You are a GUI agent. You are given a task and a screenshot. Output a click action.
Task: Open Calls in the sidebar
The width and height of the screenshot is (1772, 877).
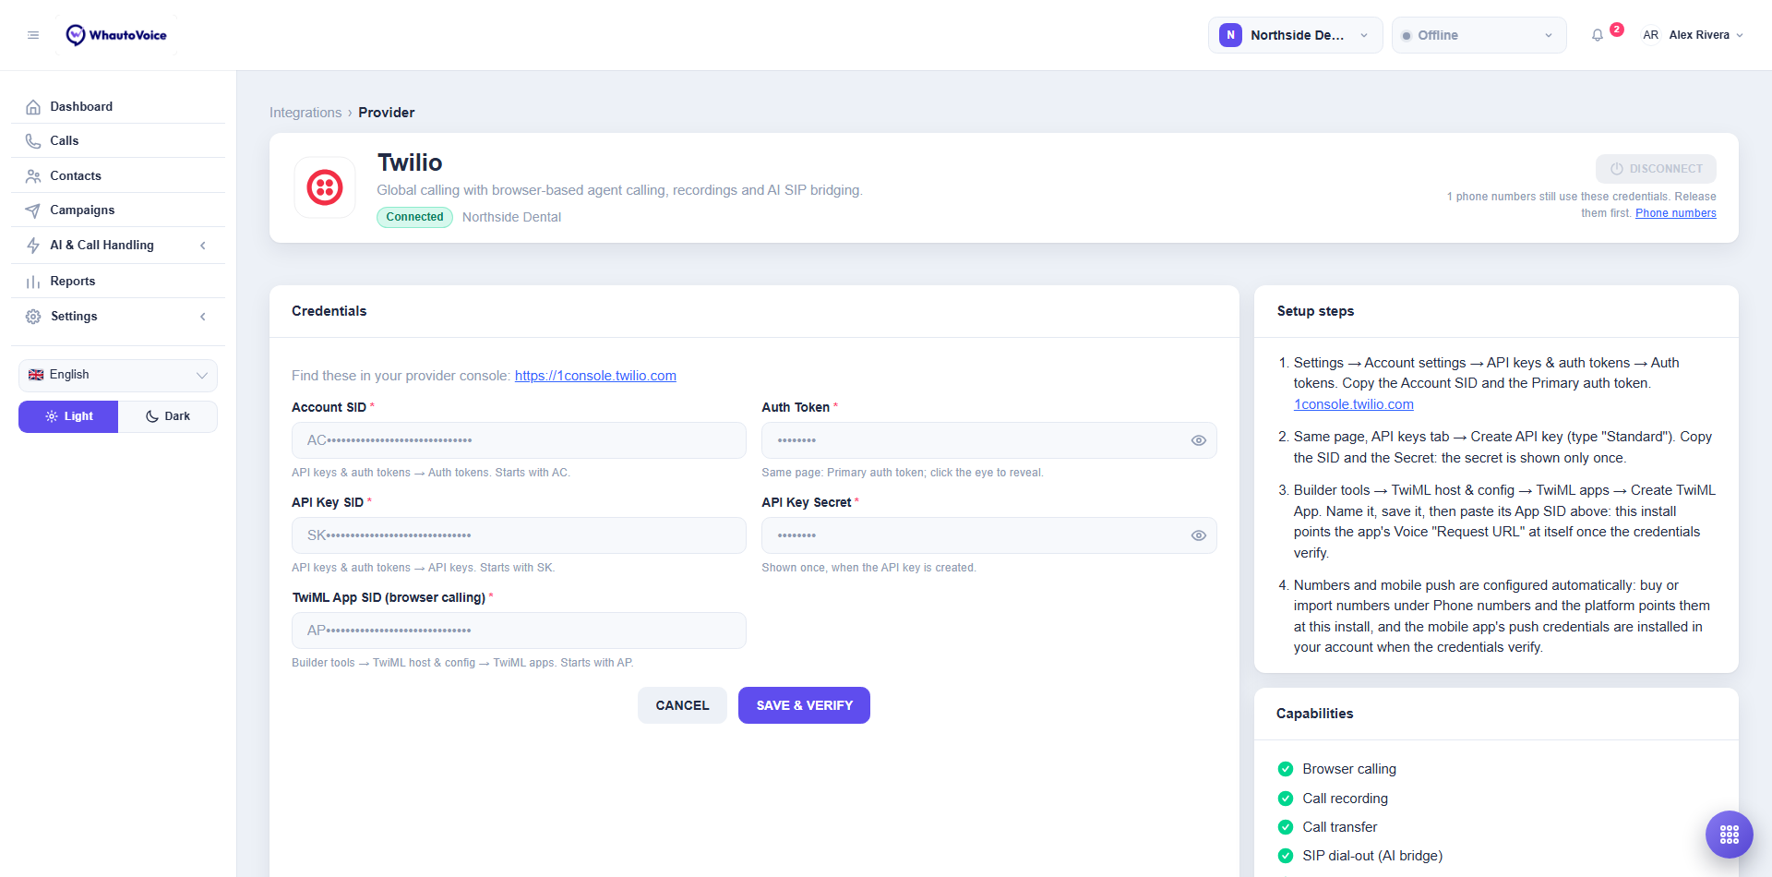(118, 141)
